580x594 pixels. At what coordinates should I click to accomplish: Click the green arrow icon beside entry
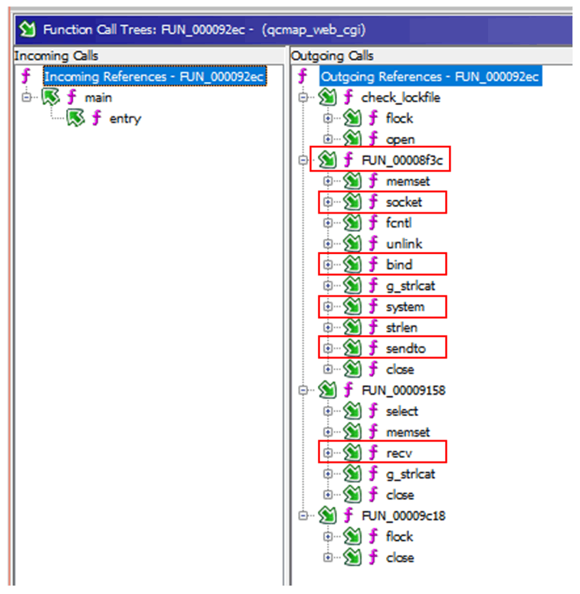(75, 118)
